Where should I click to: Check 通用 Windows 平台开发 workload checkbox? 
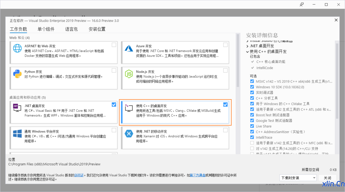point(114,130)
